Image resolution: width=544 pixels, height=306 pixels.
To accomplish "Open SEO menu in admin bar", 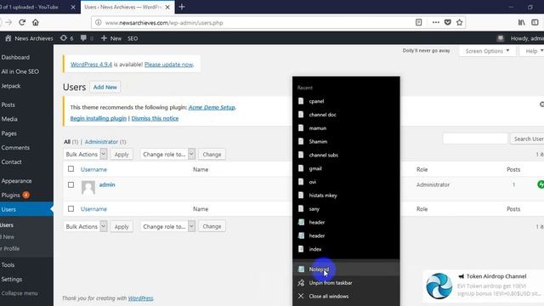I will 133,38.
